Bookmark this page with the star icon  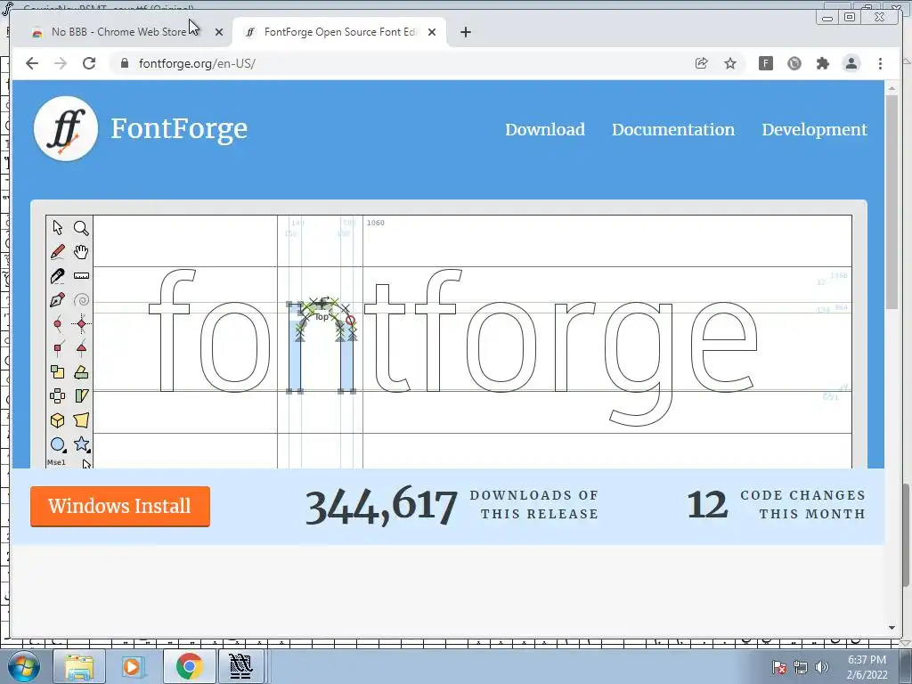[x=730, y=63]
